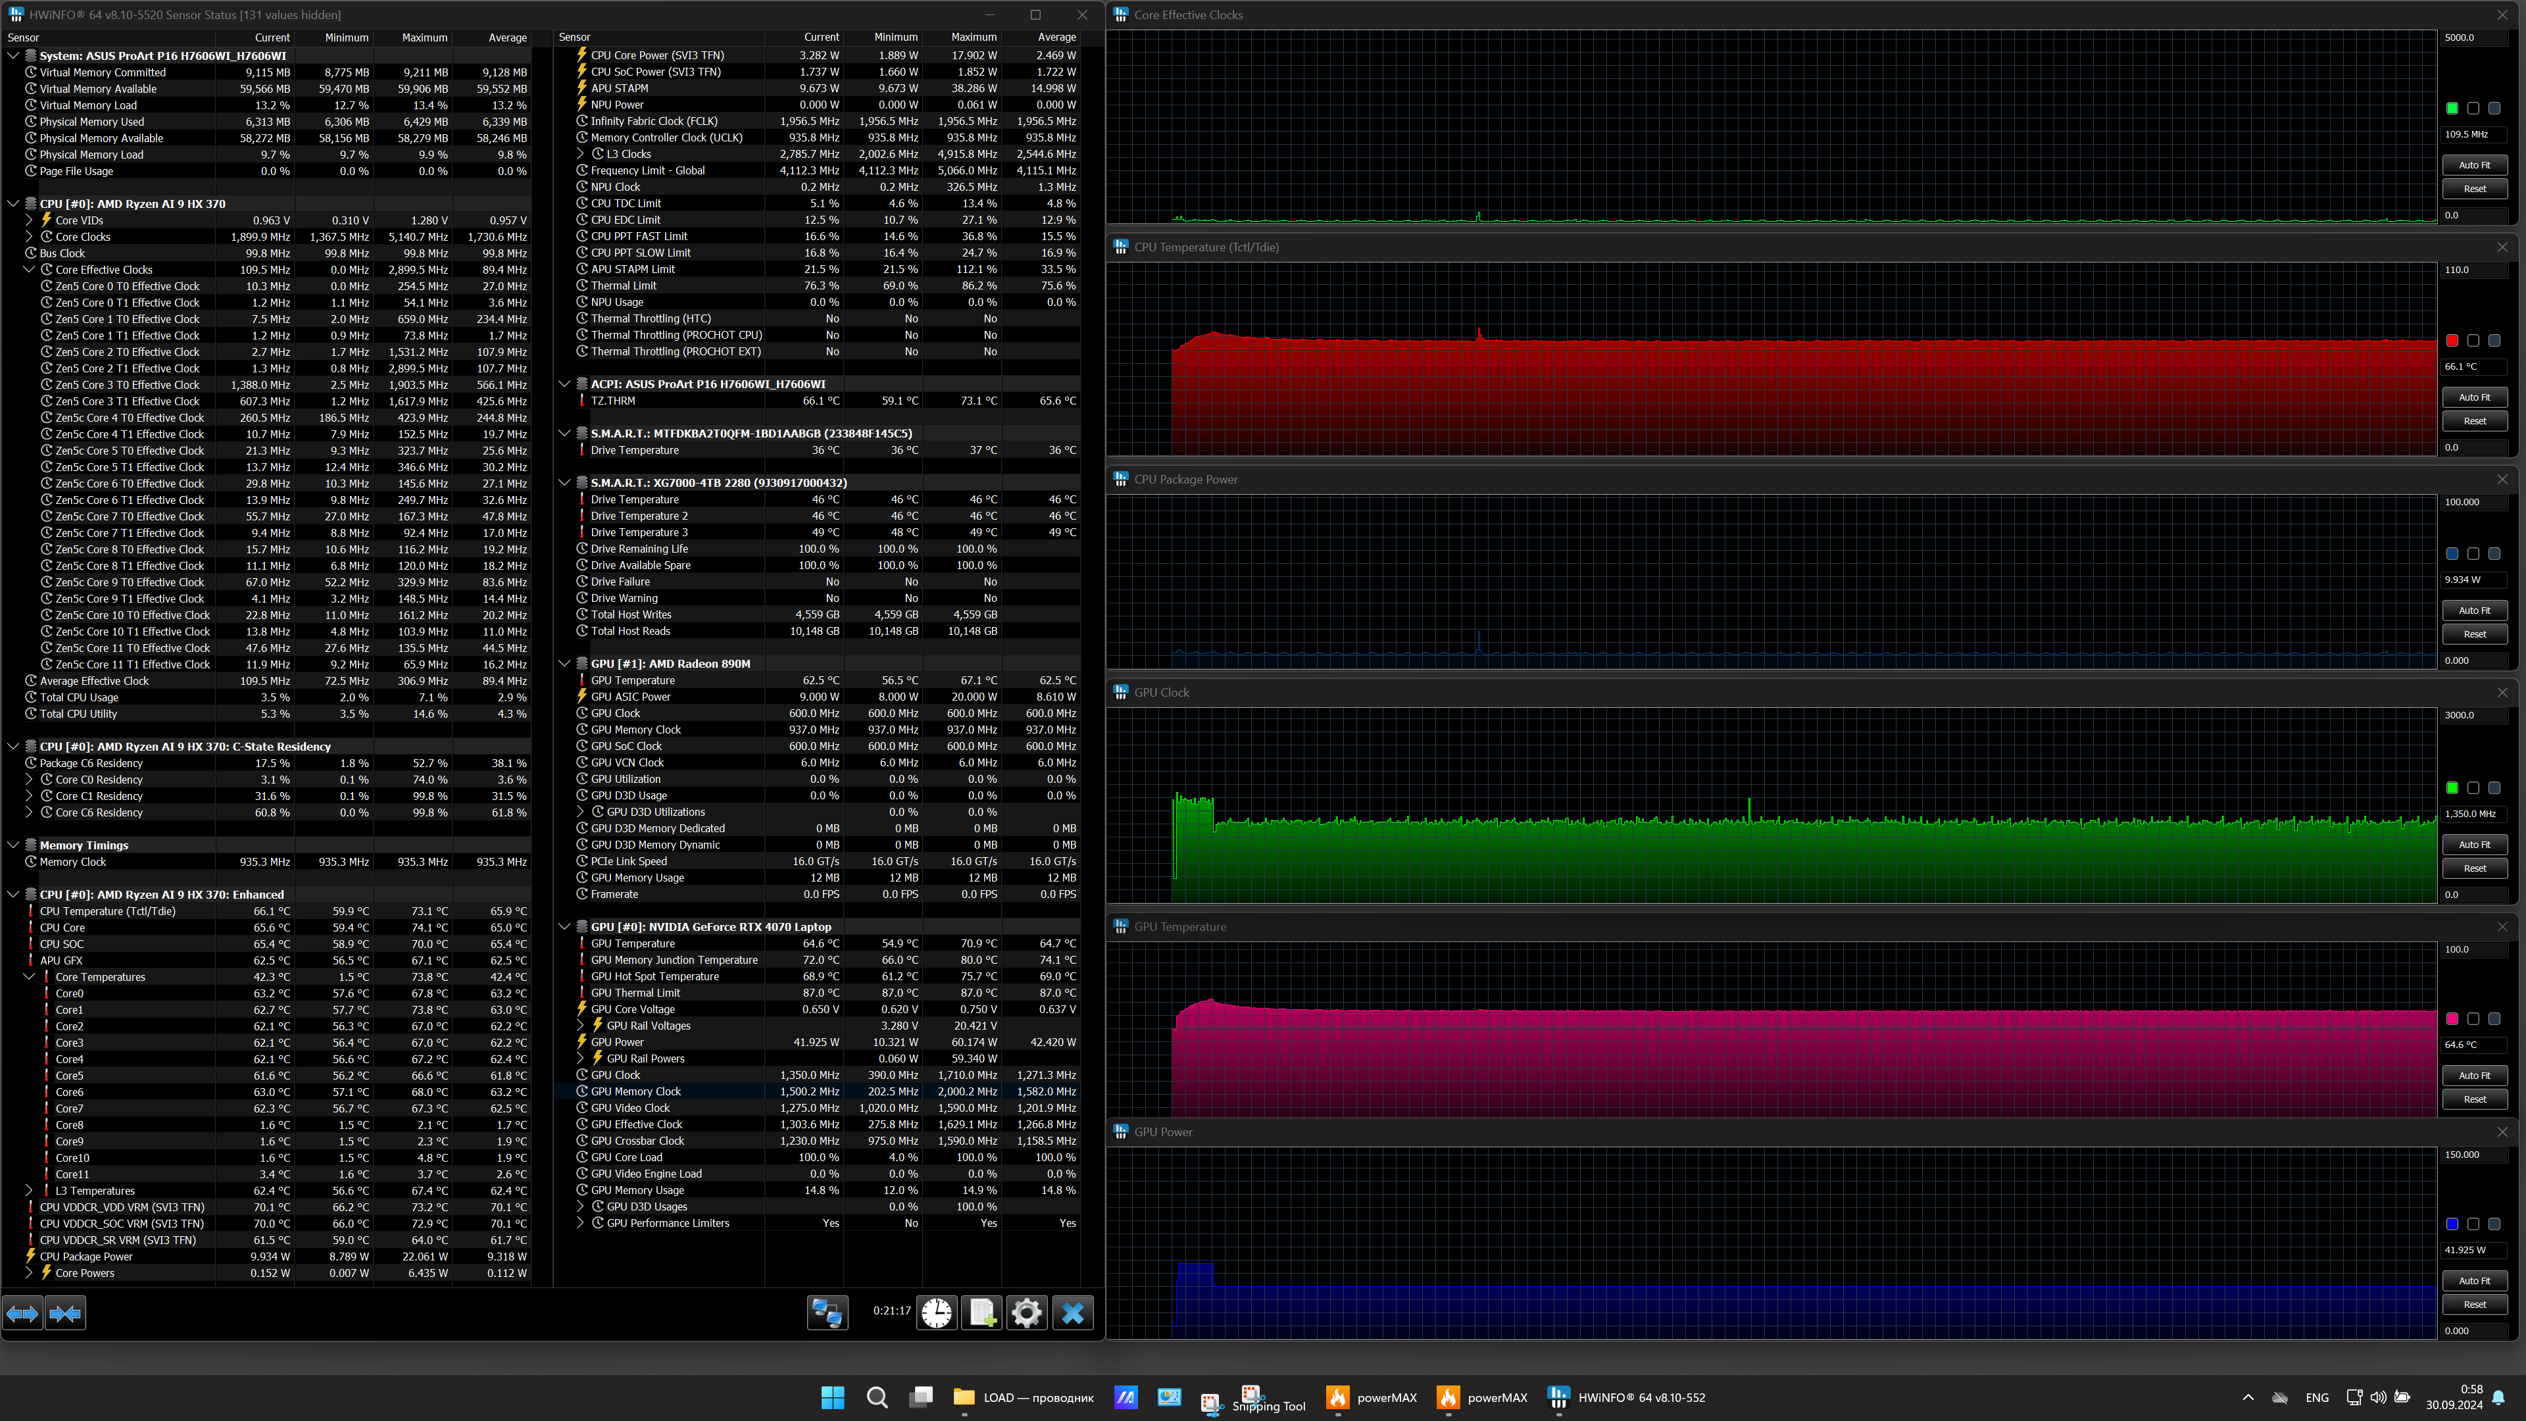Click the blue color swatch in the GPU Power graph
Viewport: 2526px width, 1421px height.
[x=2452, y=1224]
